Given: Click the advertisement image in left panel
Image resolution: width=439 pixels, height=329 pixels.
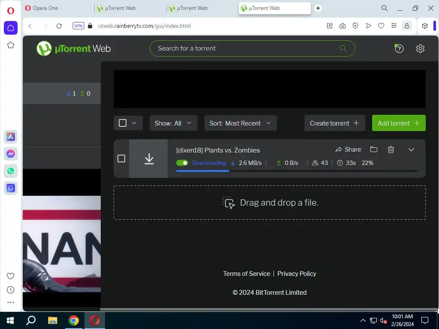Looking at the screenshot, I should pyautogui.click(x=62, y=244).
